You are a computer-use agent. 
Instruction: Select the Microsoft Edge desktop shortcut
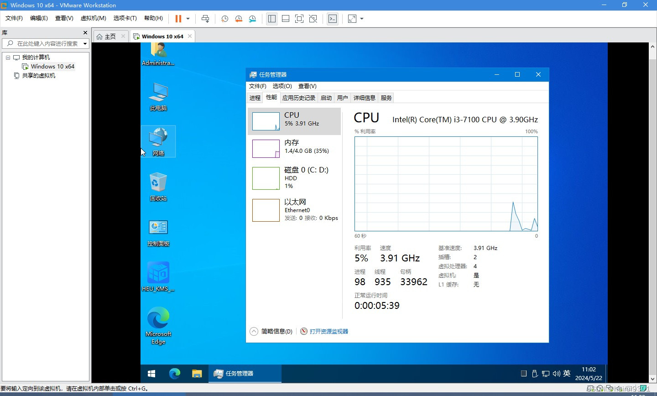(x=158, y=325)
